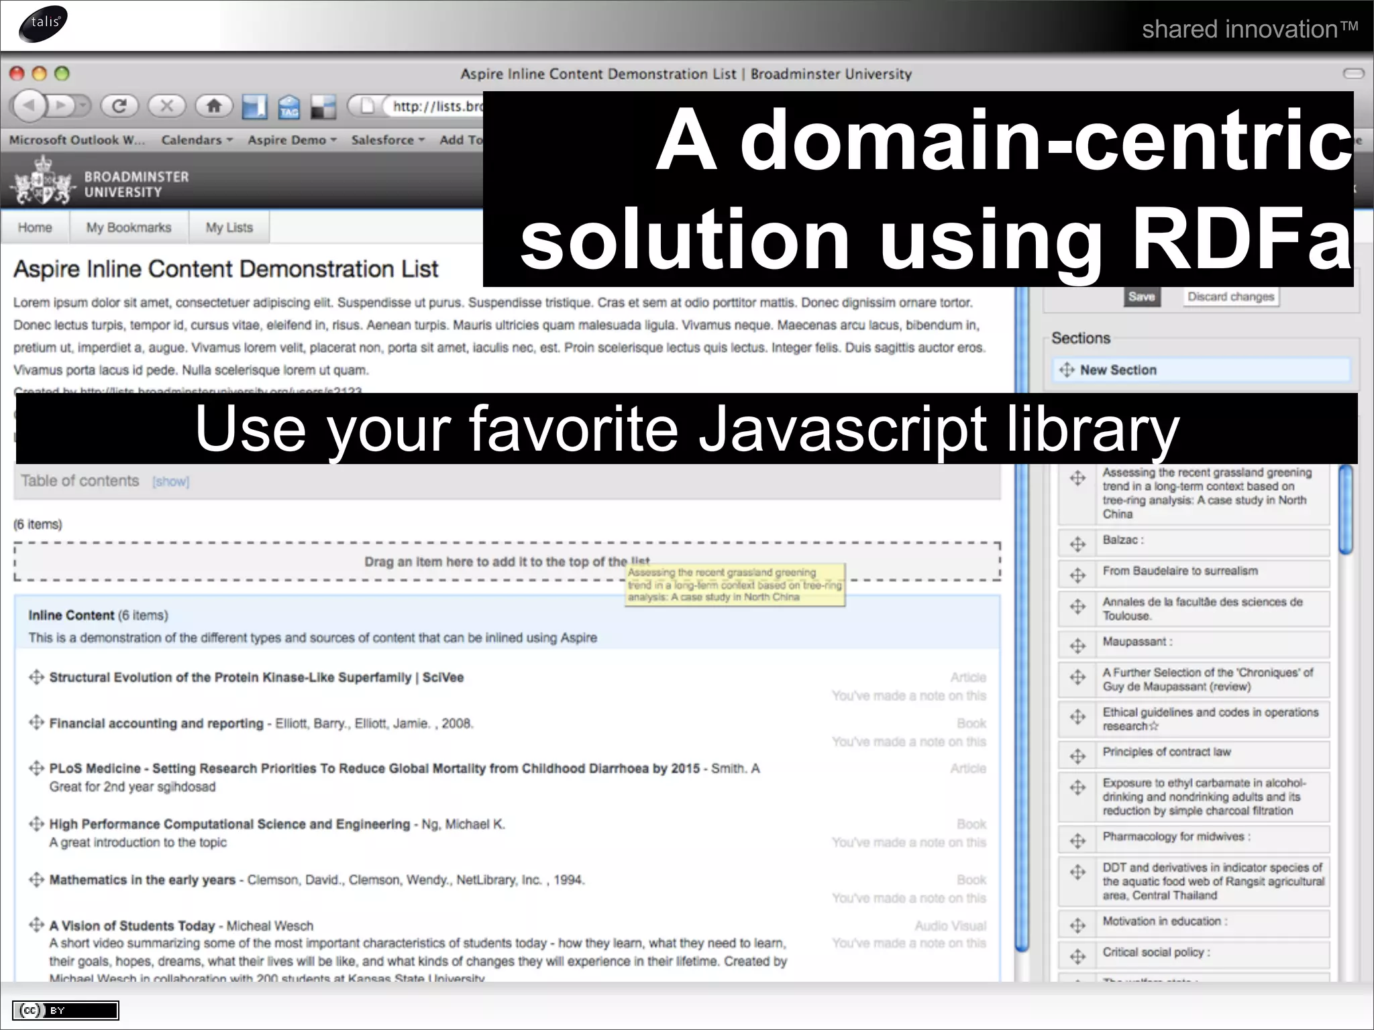Click the page icon beside the URL

click(x=367, y=106)
